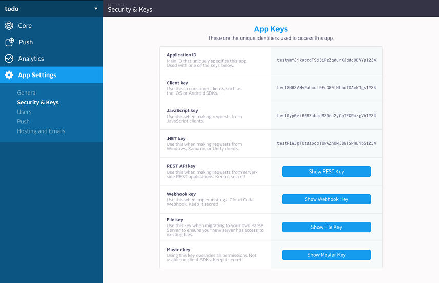Open the Core section
The image size is (439, 283).
51,26
